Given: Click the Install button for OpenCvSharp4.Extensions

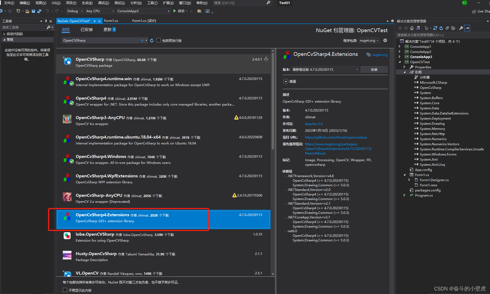Looking at the screenshot, I should (x=374, y=69).
